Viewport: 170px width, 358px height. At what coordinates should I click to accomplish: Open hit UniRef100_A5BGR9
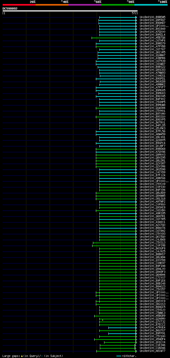point(152,316)
